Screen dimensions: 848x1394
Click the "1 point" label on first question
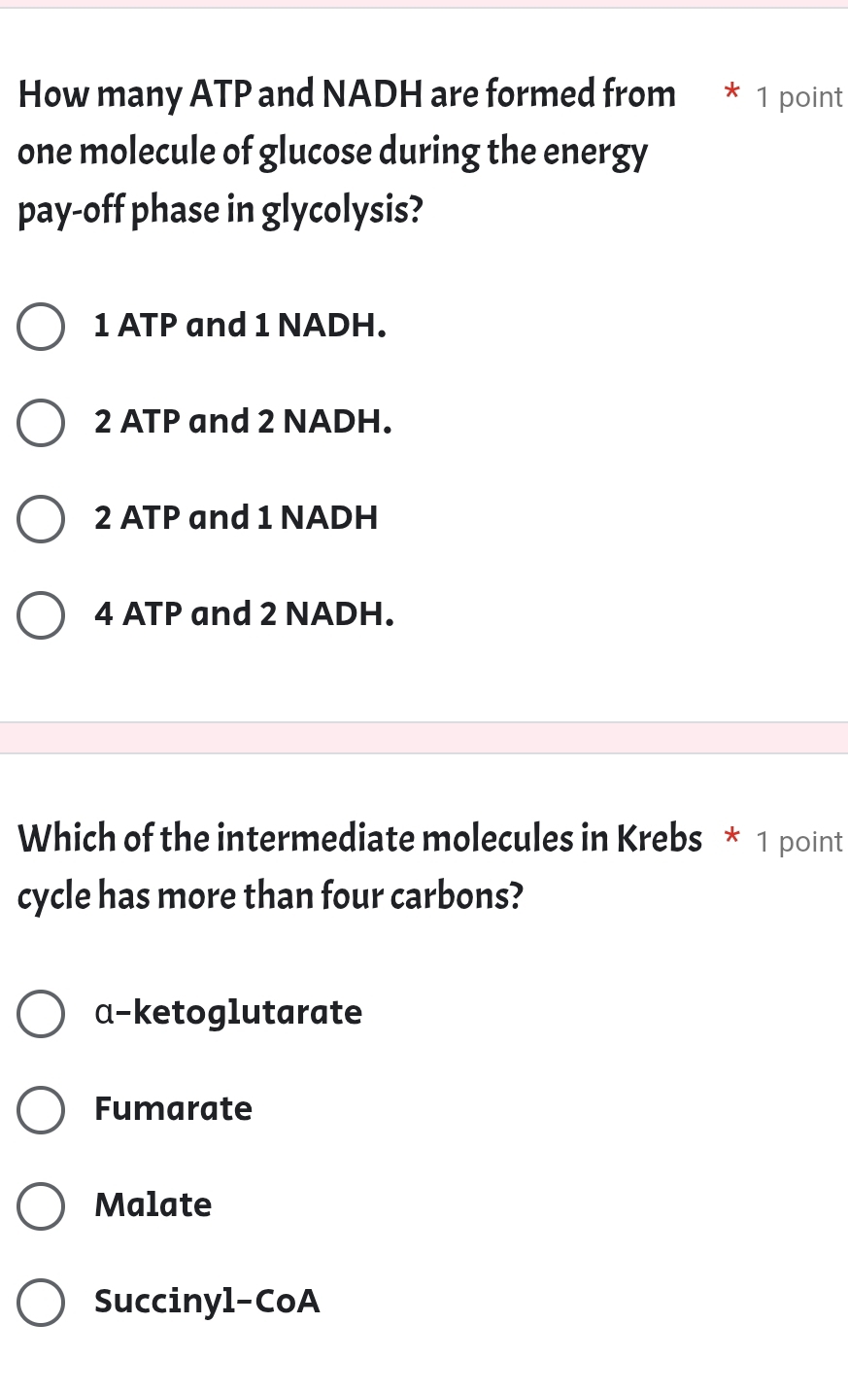[798, 96]
